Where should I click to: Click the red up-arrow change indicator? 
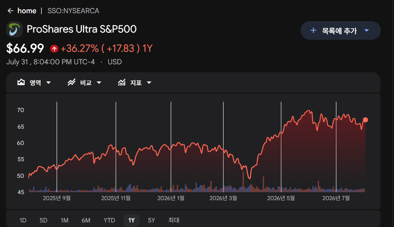click(54, 48)
